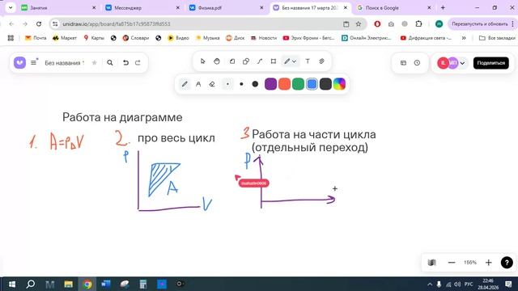The image size is (518, 291).
Task: Pick the black pen color
Action: click(325, 84)
